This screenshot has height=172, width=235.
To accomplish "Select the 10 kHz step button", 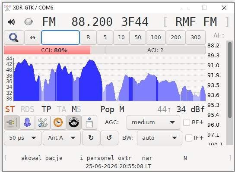I will [121, 38].
